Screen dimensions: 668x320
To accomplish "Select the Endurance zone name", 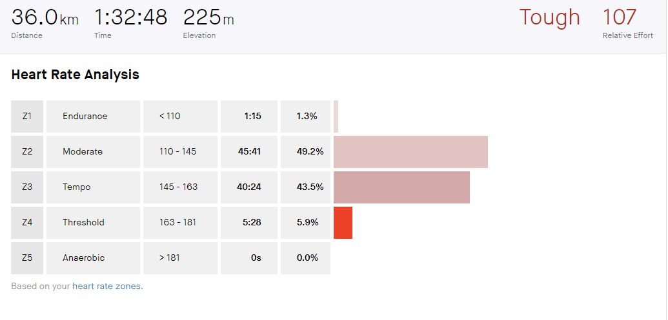I will [x=85, y=117].
